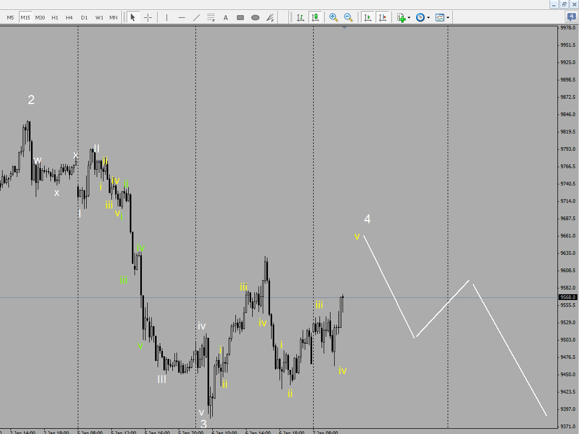Switch to the D1 timeframe
This screenshot has height=434, width=579.
(84, 17)
